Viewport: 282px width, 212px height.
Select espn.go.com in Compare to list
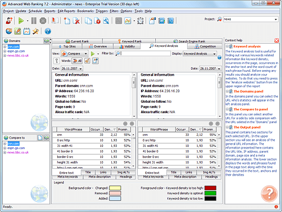(16, 148)
